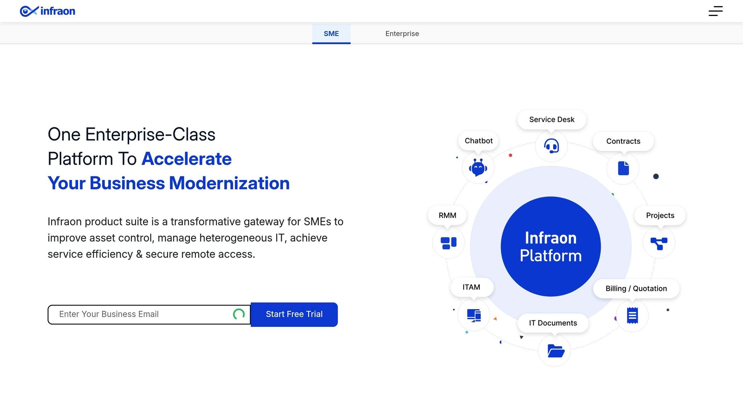The width and height of the screenshot is (743, 418).
Task: Click the Service Desk label bubble
Action: 551,120
